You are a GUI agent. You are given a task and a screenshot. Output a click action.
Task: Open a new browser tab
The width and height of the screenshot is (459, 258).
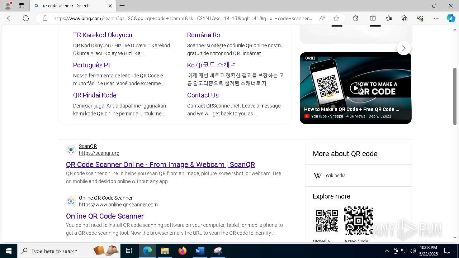(122, 6)
